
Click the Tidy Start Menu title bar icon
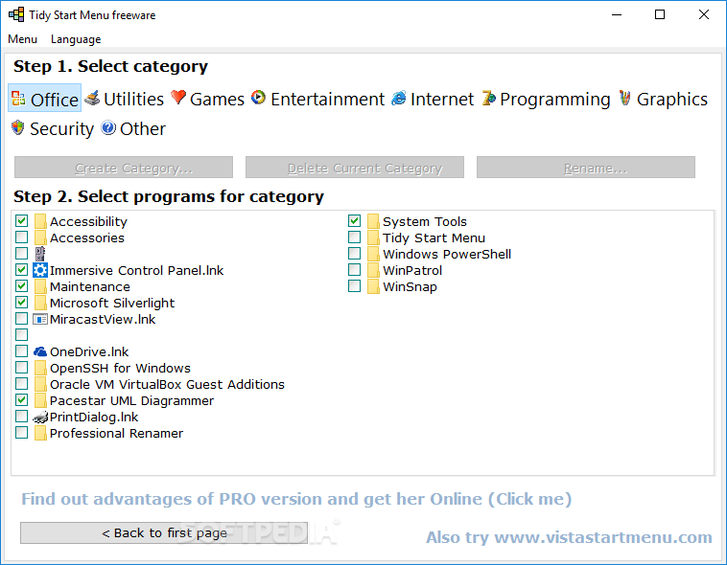click(x=16, y=14)
